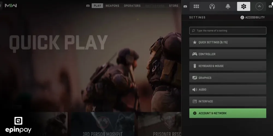The image size is (273, 136).
Task: Click the star icon beside Quick Settings
Action: tap(195, 42)
